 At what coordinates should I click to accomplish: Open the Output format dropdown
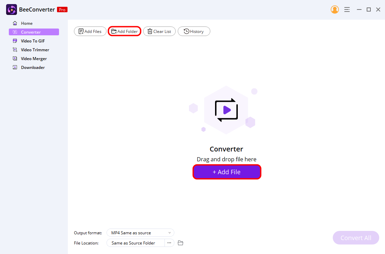click(x=140, y=233)
